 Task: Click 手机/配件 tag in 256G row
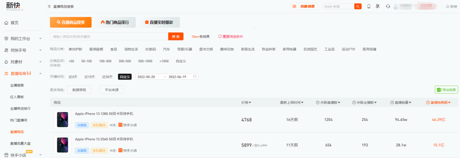(x=99, y=150)
